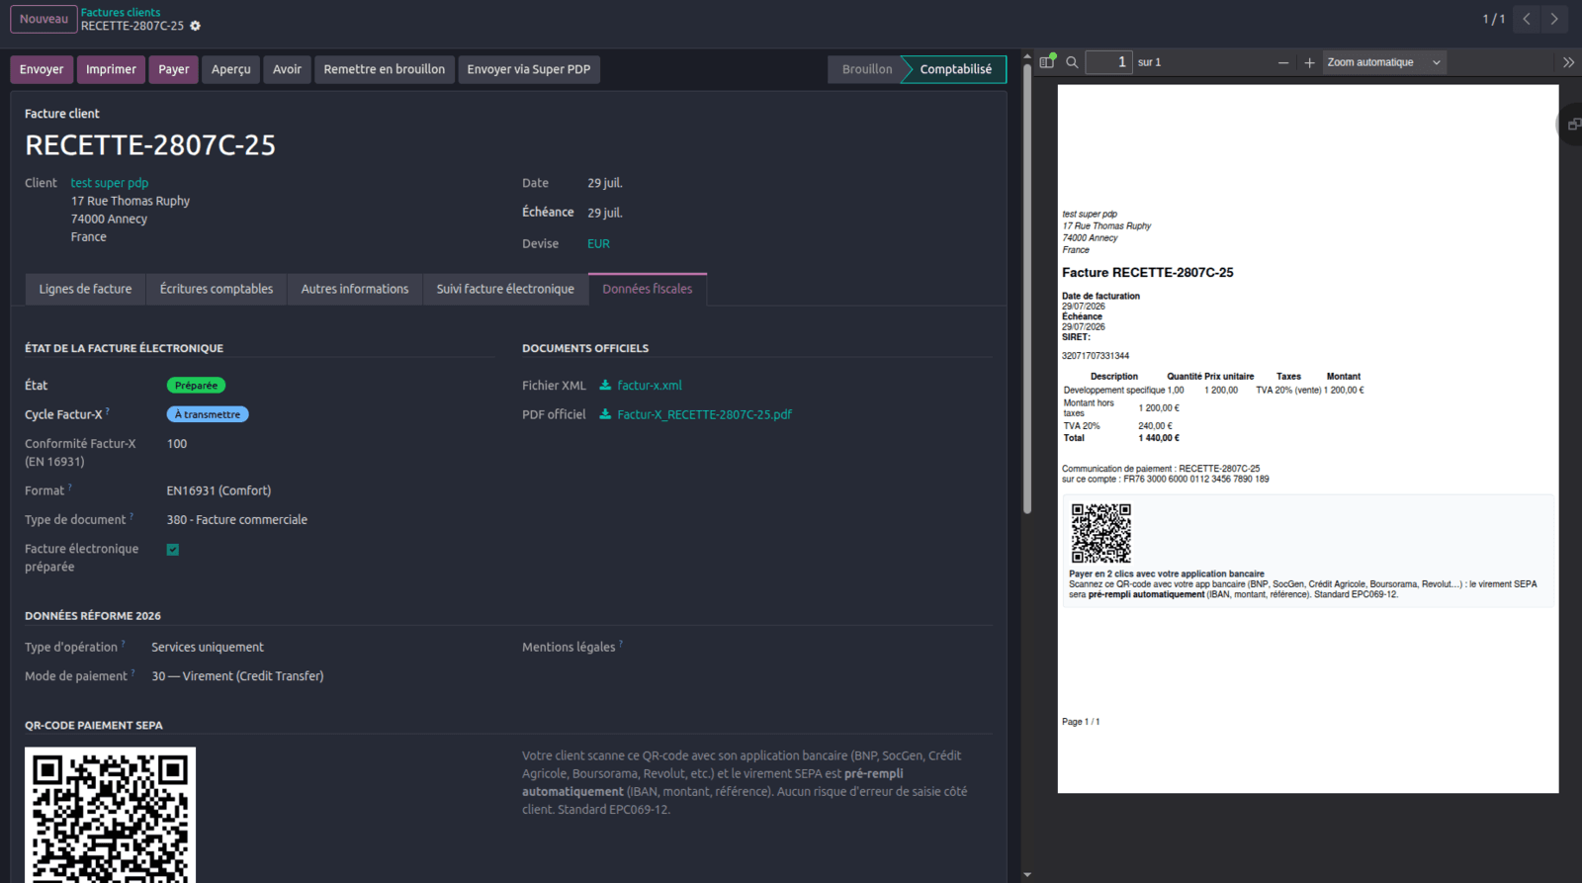The image size is (1582, 883).
Task: Click the invoice title RECETTE-2807C-25
Action: [150, 145]
